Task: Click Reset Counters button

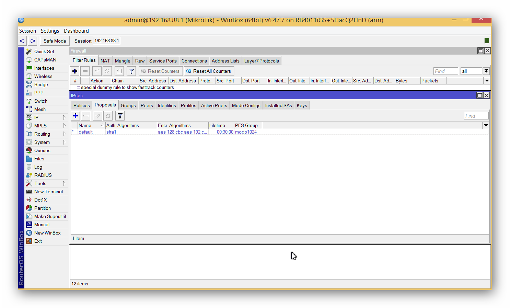Action: [161, 71]
